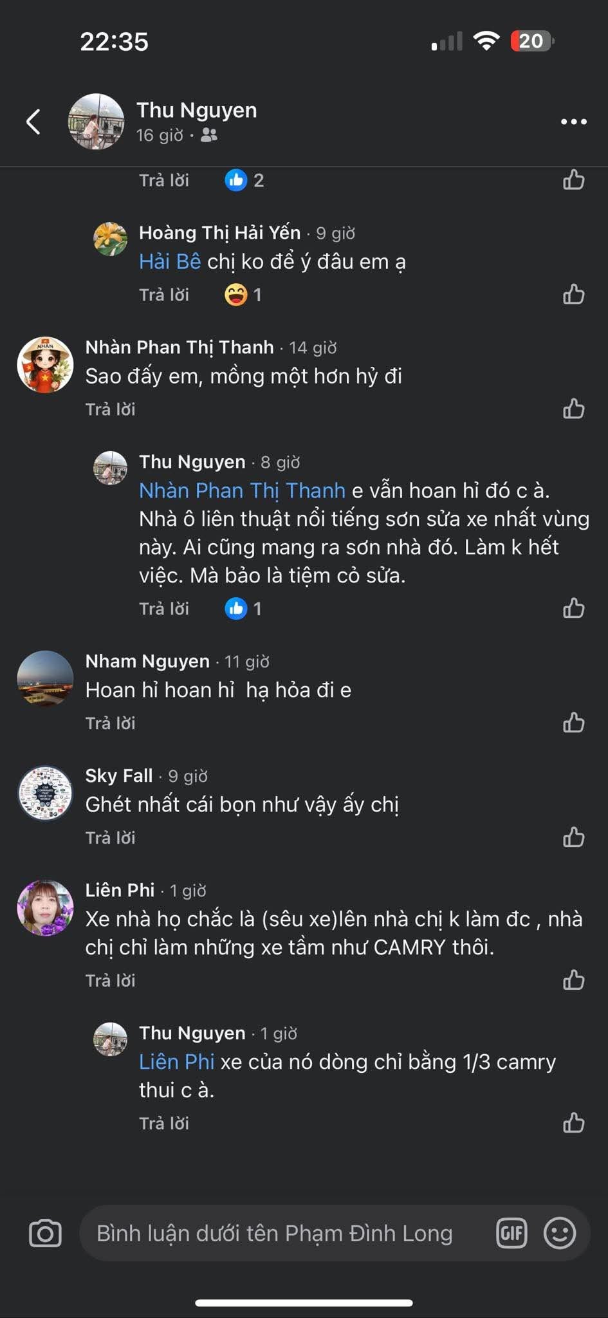Open the GIF picker icon
Image resolution: width=608 pixels, height=1318 pixels.
(x=512, y=1233)
